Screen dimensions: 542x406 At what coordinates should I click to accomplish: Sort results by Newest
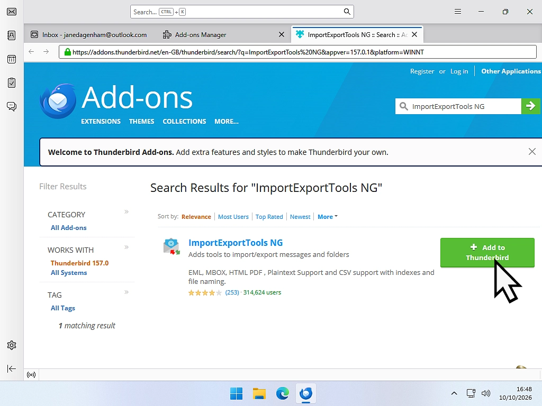click(x=300, y=217)
